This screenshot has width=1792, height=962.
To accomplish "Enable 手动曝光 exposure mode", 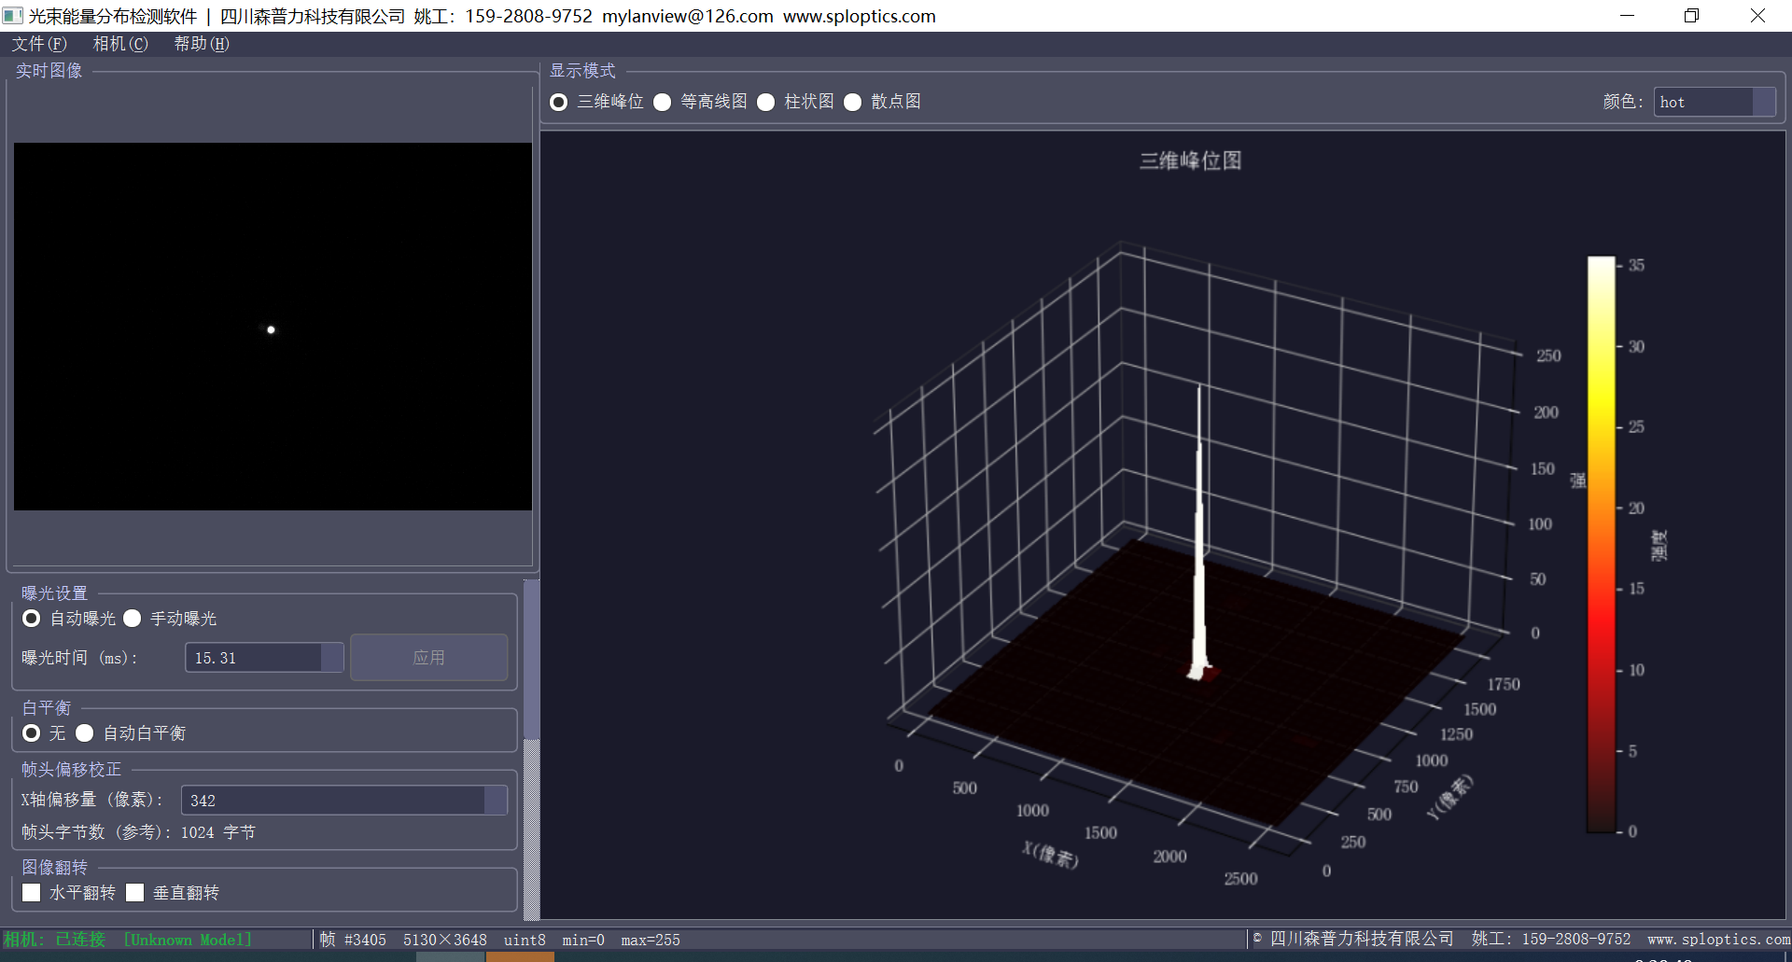I will tap(133, 619).
